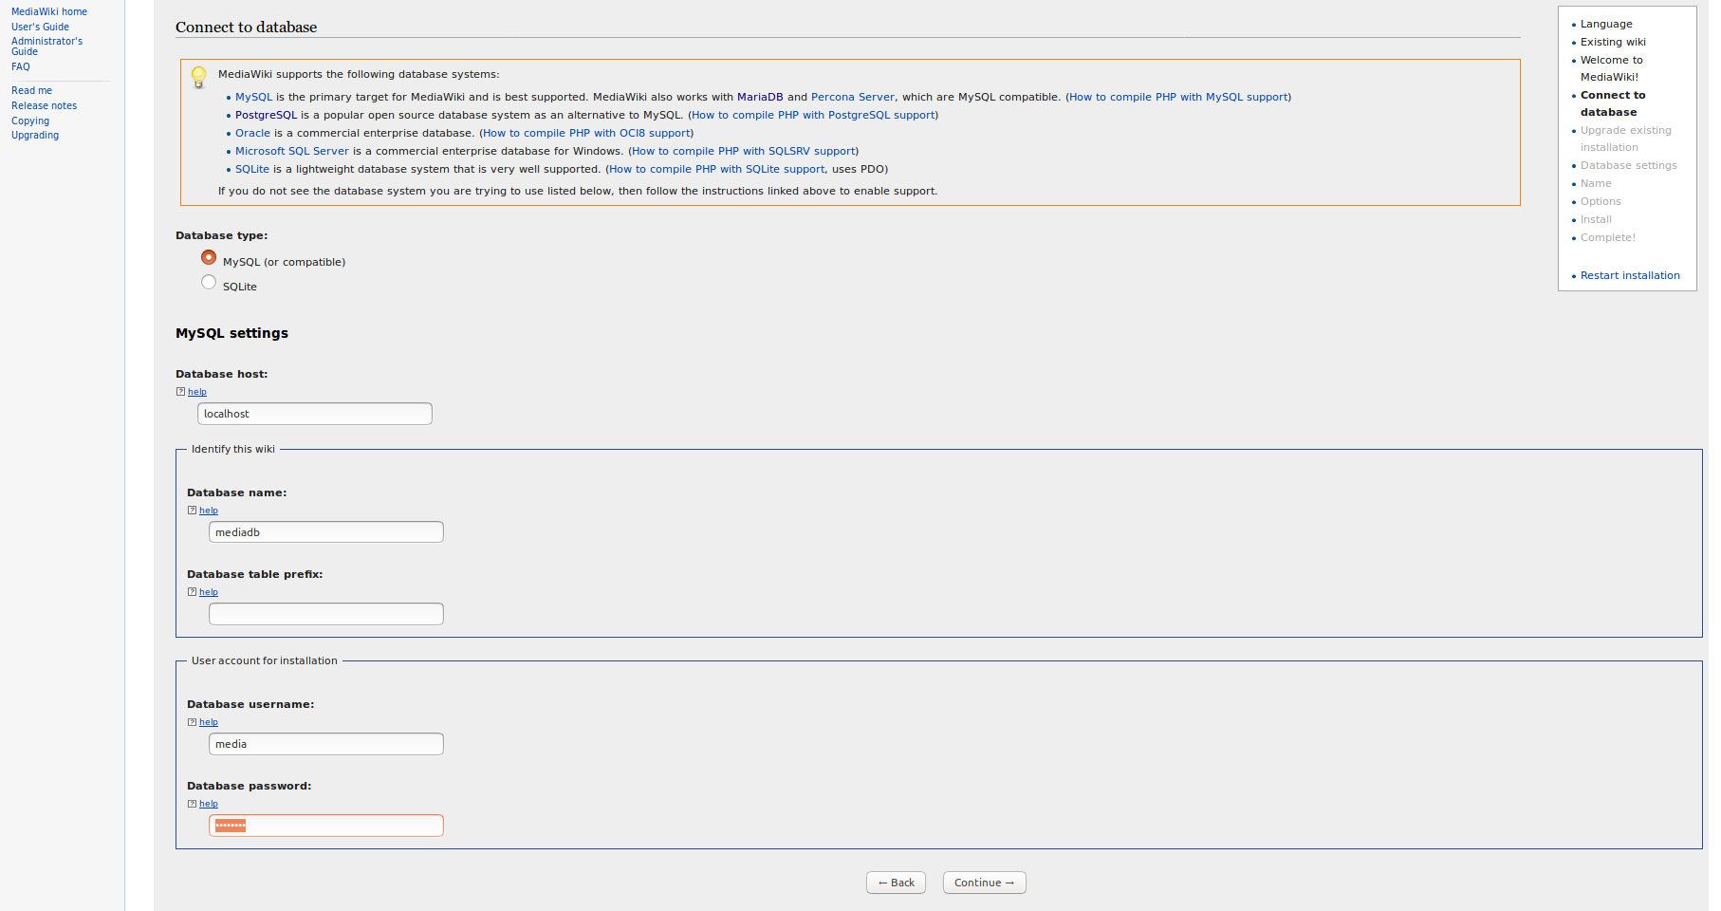Screen dimensions: 1721x911
Task: Click Database settings step in list
Action: [x=1628, y=165]
